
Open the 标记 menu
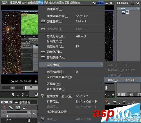pyautogui.click(x=46, y=3)
